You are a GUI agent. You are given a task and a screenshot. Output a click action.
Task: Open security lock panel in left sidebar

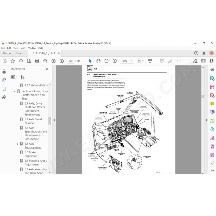4,72
